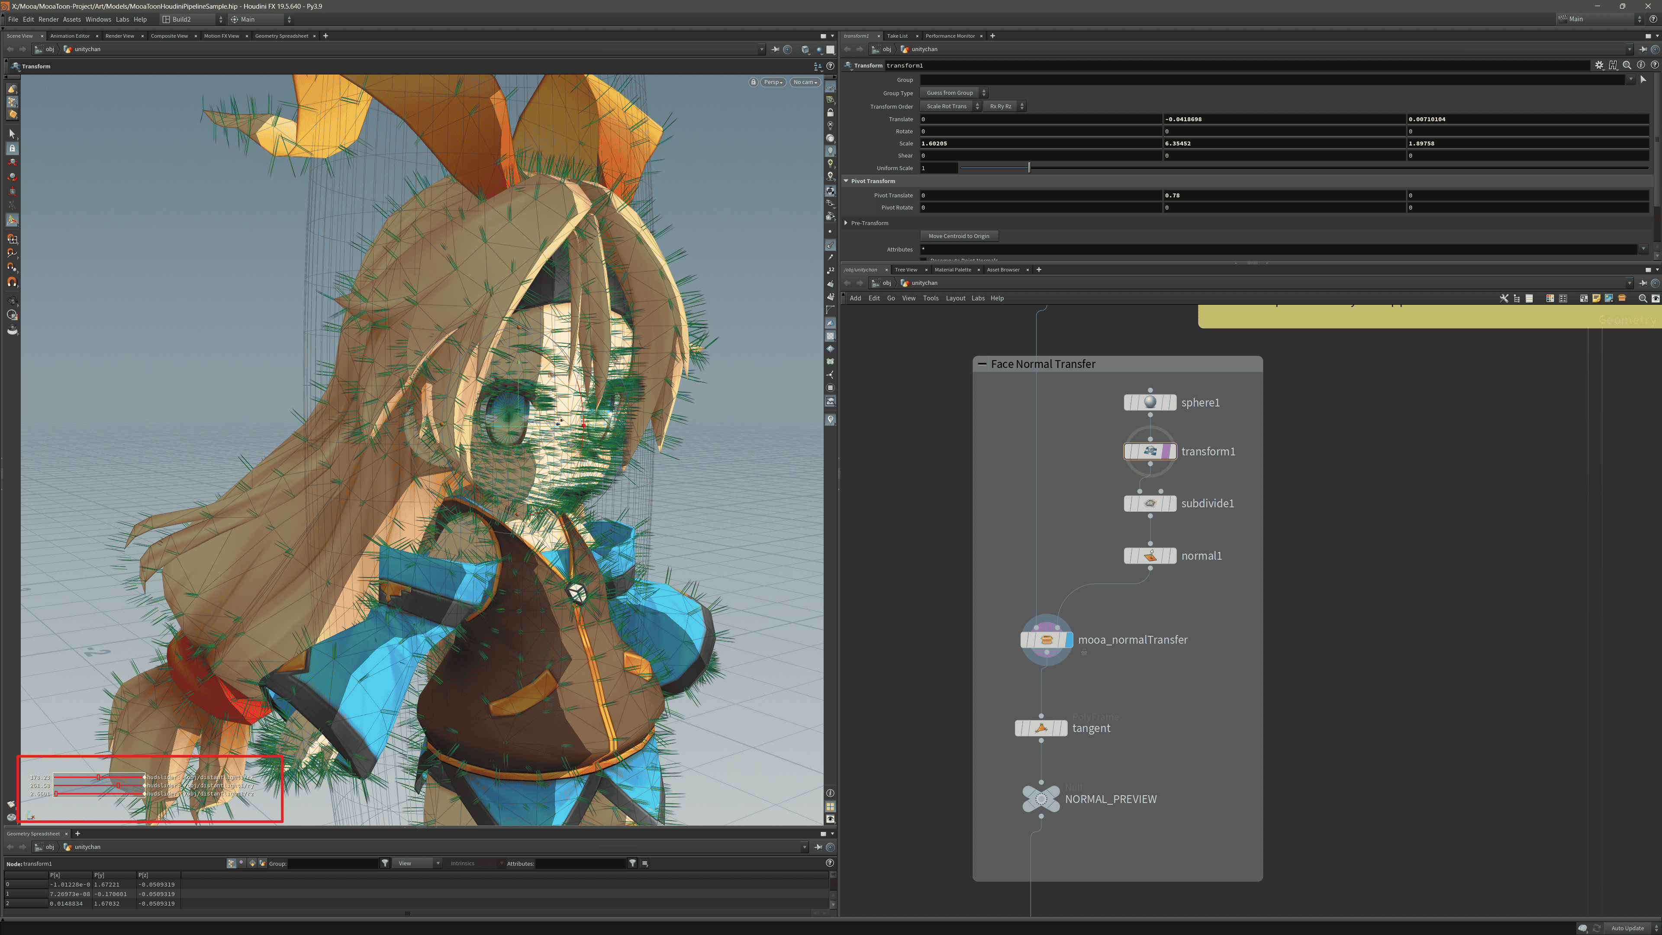Click Move Centroid to Origin button
Screen dimensions: 1662x935
click(959, 236)
